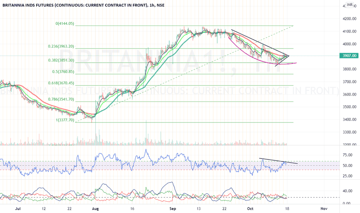Image resolution: width=360 pixels, height=213 pixels.
Task: Click the 3500.00 price axis label
Action: pyautogui.click(x=350, y=107)
